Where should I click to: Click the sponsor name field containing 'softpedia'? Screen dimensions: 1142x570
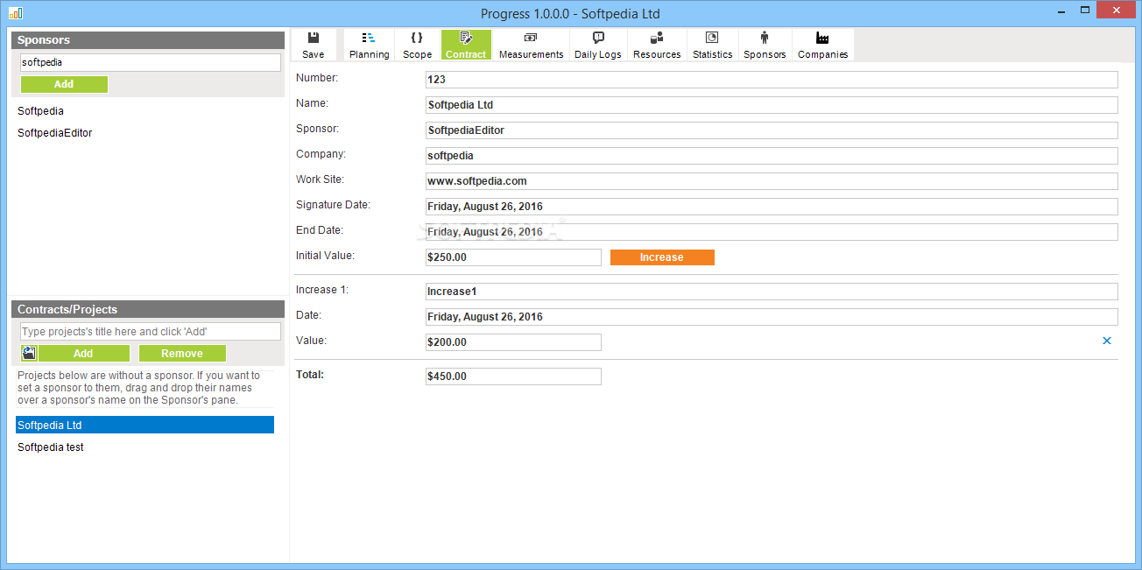[151, 63]
